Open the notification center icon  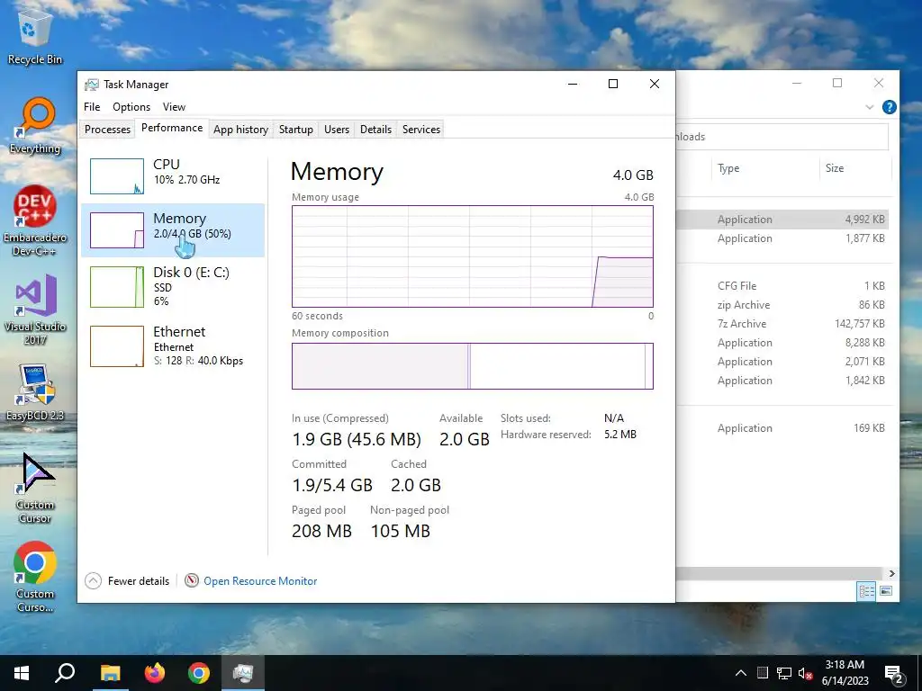894,673
